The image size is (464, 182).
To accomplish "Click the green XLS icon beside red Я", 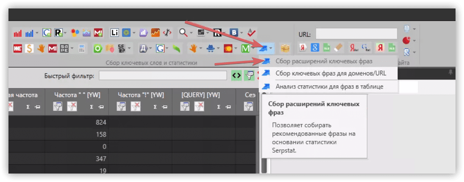I will pyautogui.click(x=392, y=47).
